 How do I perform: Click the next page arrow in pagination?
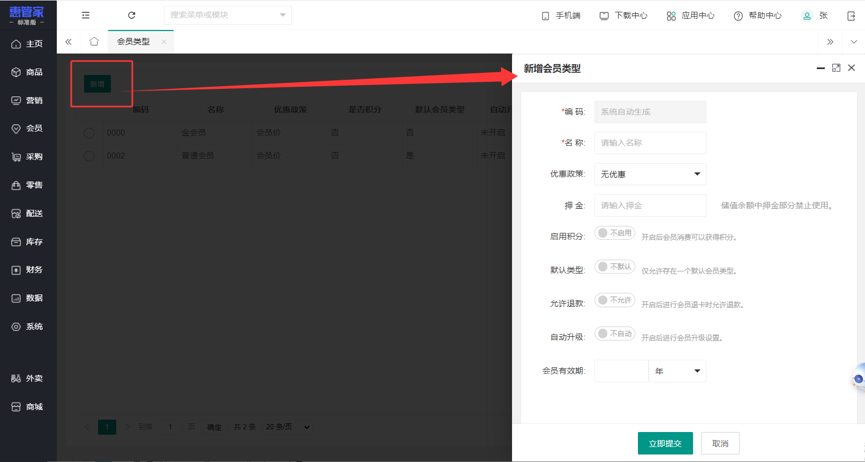click(127, 427)
